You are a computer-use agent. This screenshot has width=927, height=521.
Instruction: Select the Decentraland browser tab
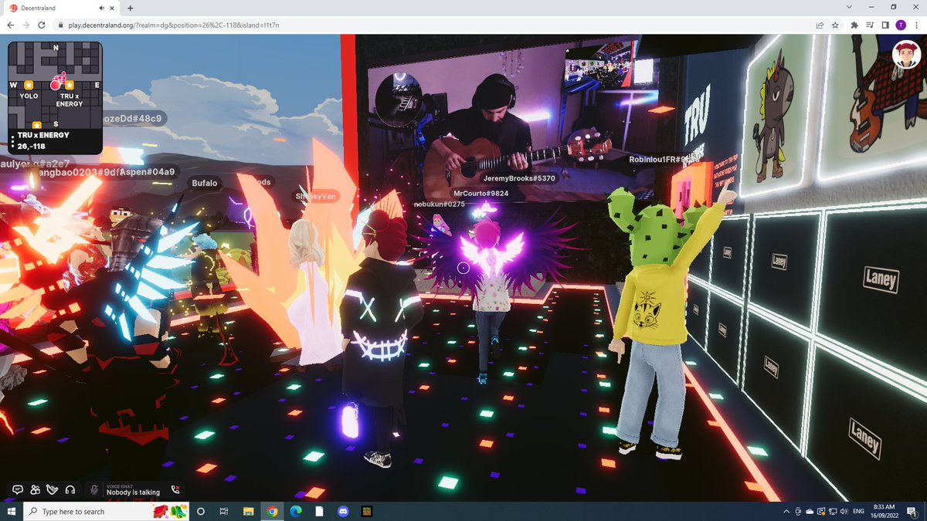tap(60, 8)
